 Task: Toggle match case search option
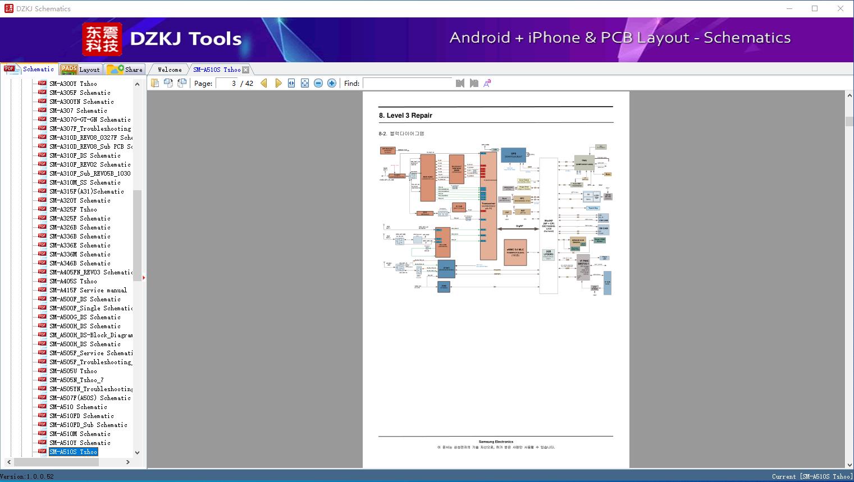487,83
